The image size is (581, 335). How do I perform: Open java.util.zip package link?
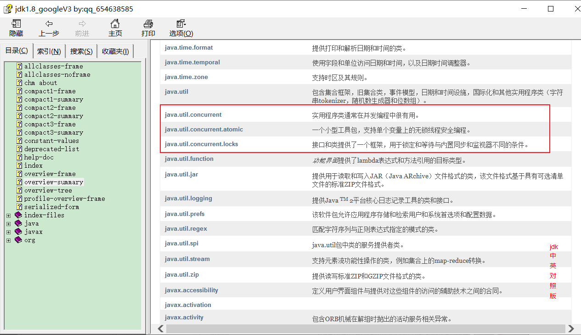tap(182, 274)
